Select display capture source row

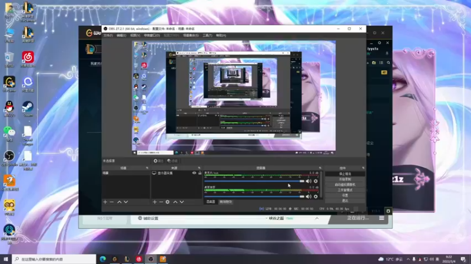(x=176, y=173)
